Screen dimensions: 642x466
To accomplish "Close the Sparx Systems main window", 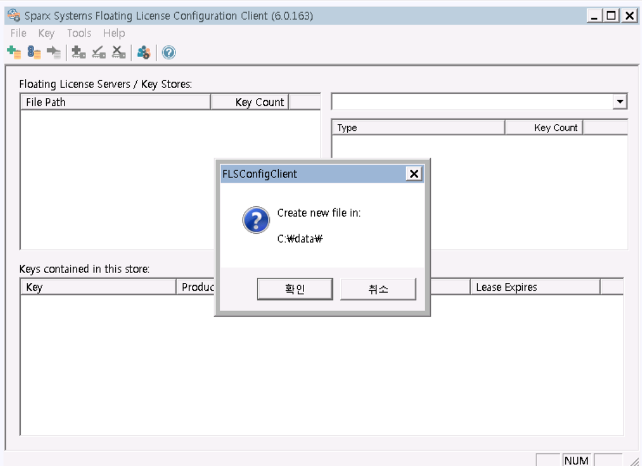I will coord(629,16).
